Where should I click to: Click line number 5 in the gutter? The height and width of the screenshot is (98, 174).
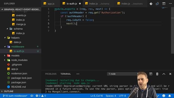[x=48, y=24]
